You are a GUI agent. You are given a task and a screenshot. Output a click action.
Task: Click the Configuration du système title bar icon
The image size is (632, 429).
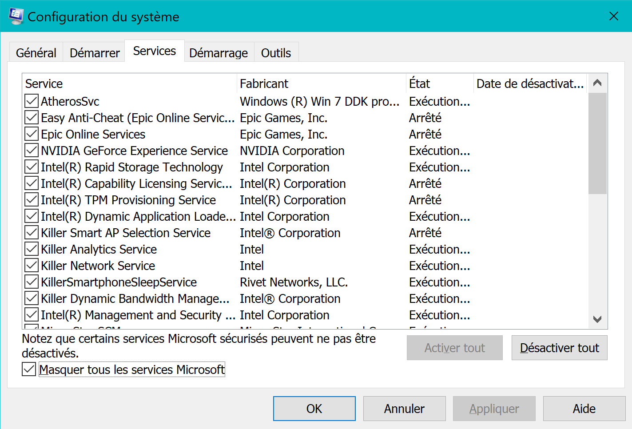point(16,16)
